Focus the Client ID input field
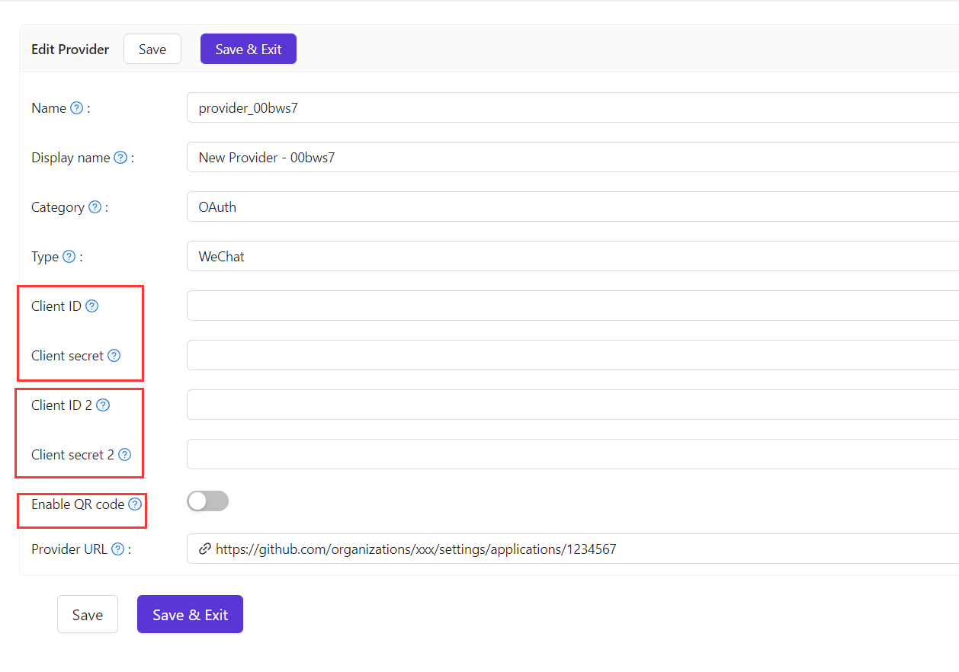The height and width of the screenshot is (672, 959). (x=572, y=306)
